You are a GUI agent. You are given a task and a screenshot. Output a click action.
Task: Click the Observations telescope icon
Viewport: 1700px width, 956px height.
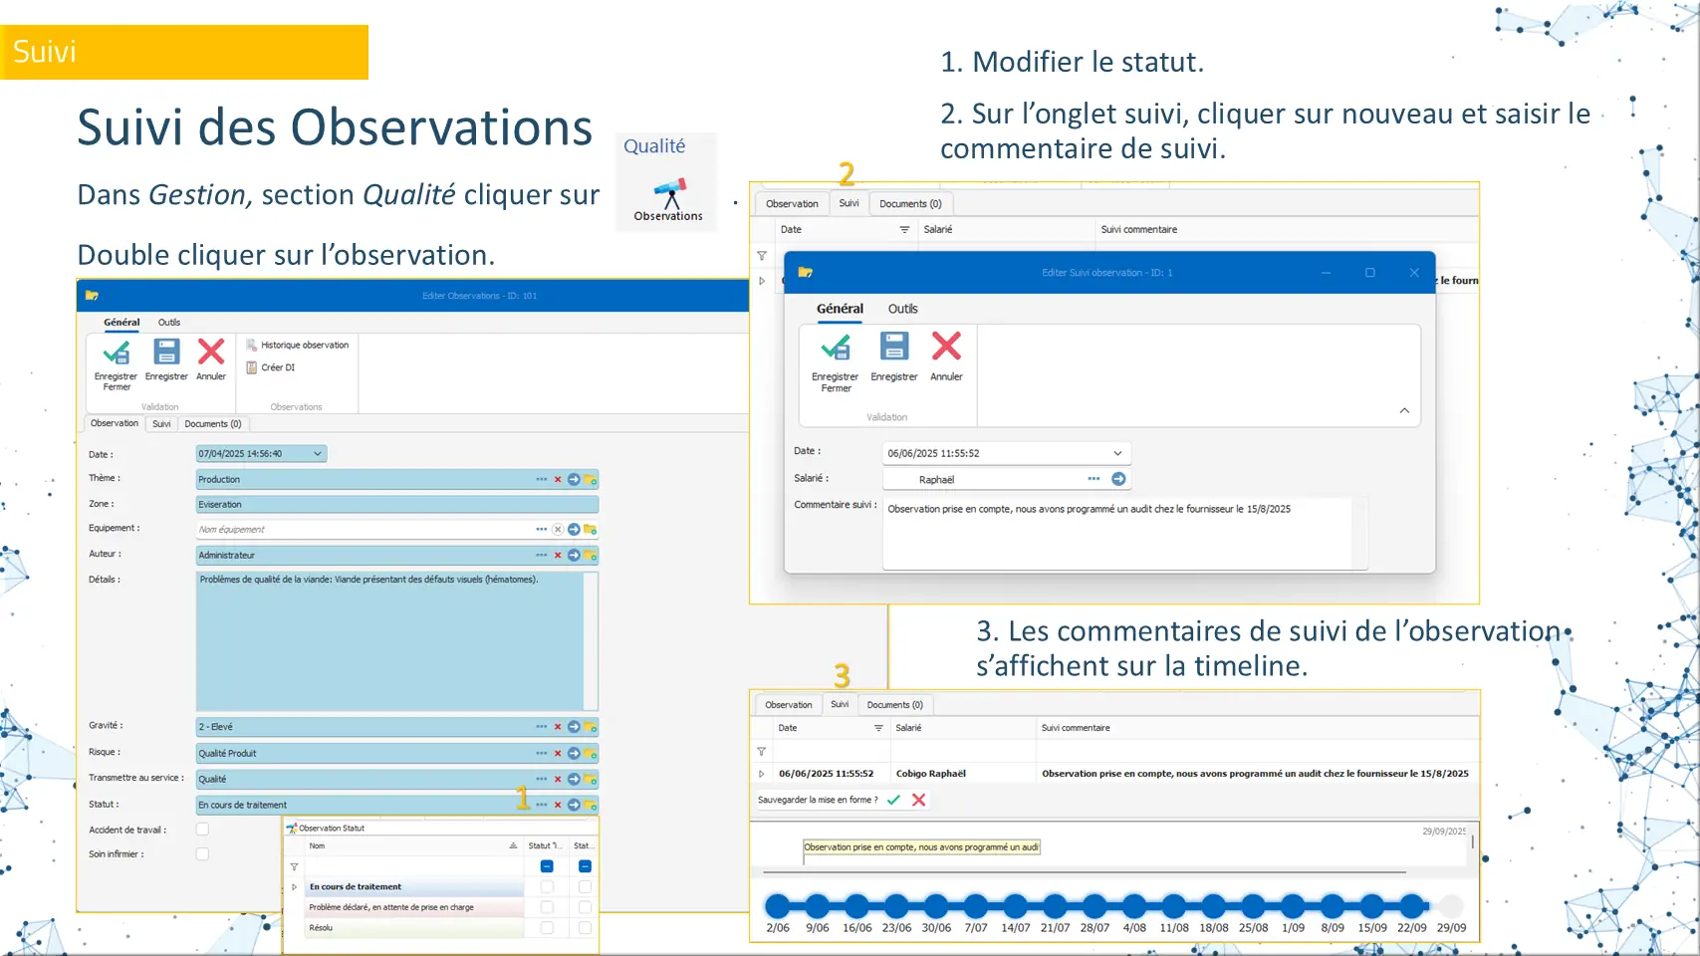point(669,193)
